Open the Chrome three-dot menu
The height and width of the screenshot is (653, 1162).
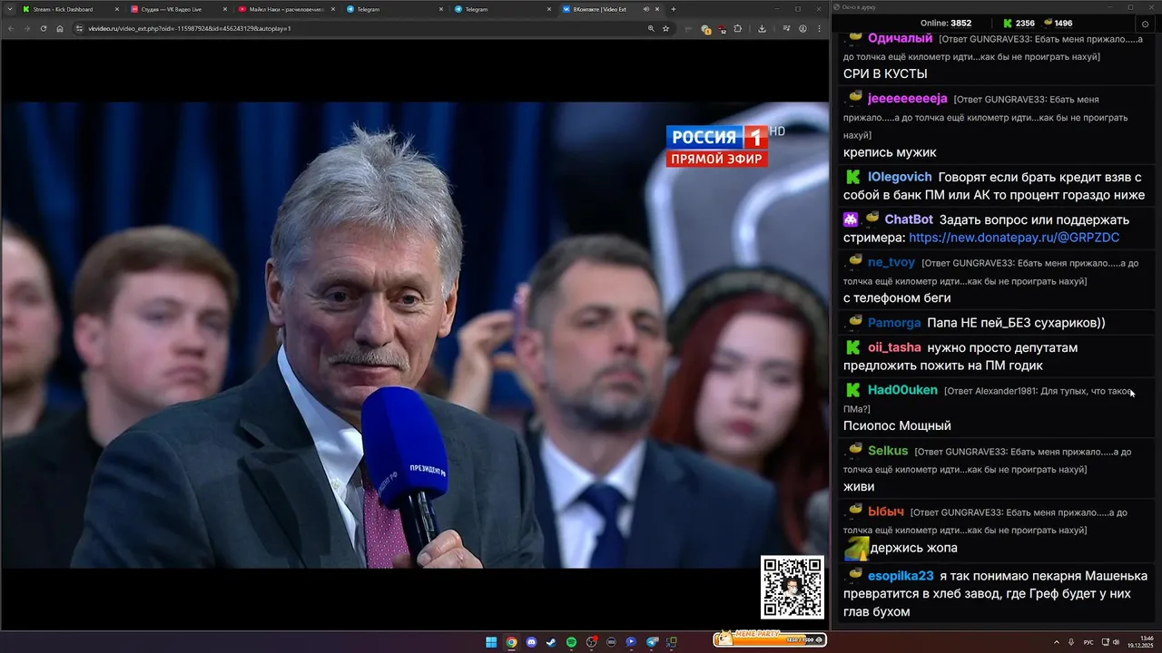pos(818,28)
